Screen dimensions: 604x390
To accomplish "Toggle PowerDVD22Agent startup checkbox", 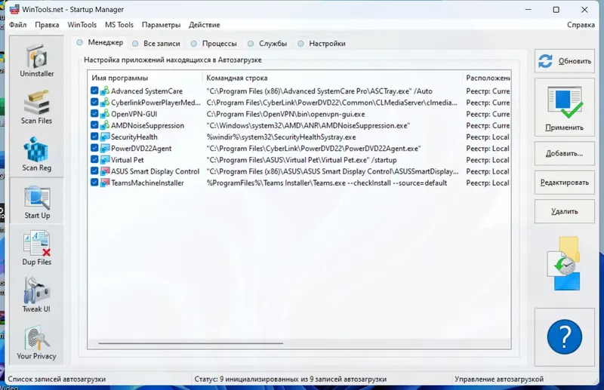I will (94, 148).
